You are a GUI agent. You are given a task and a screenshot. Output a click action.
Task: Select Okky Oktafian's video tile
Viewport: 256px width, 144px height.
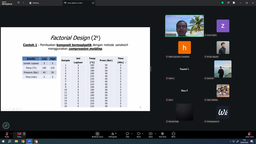click(223, 91)
